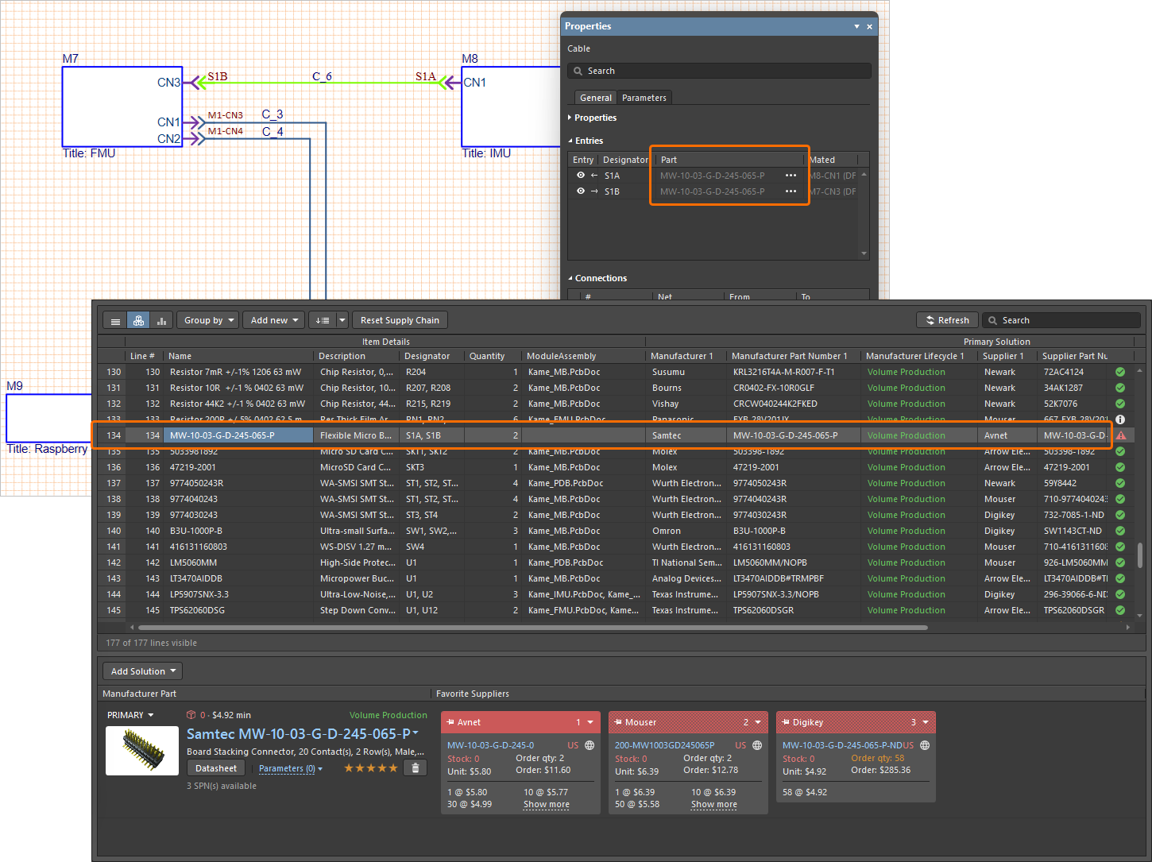
Task: Click the pin icon on Digikey card
Action: pyautogui.click(x=786, y=722)
